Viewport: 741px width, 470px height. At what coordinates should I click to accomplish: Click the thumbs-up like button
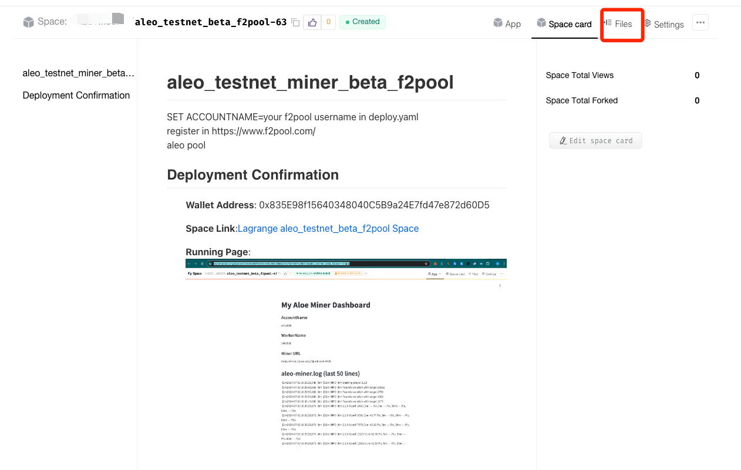click(x=312, y=22)
